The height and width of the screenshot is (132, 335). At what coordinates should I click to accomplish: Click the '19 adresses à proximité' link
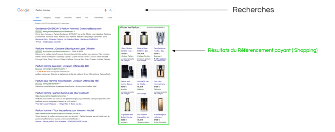click(x=52, y=42)
